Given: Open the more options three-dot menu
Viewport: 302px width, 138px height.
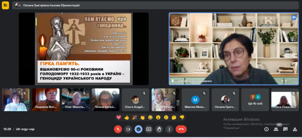Looking at the screenshot, I should pyautogui.click(x=169, y=129).
